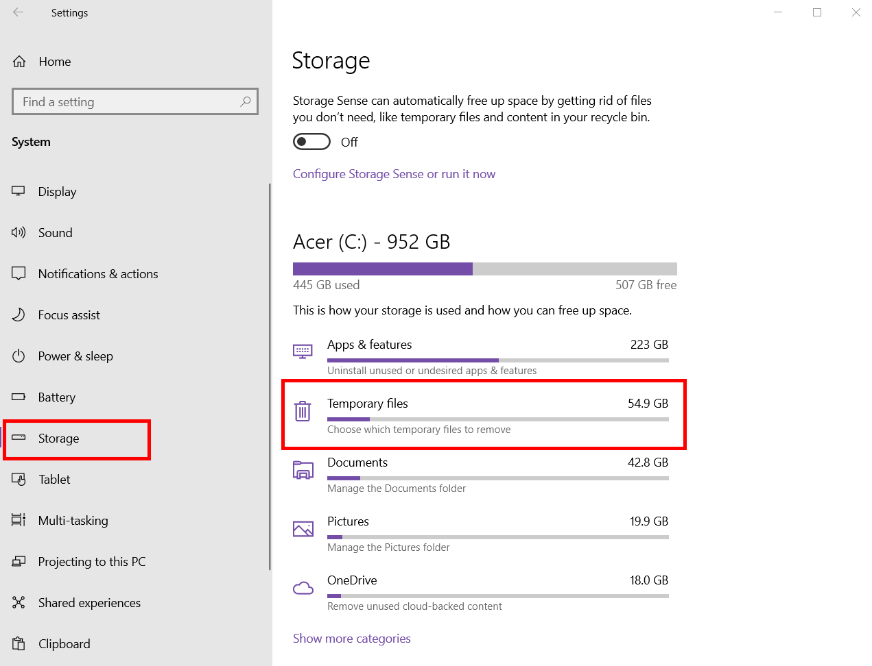Click the Apps & features usage bar
This screenshot has width=872, height=666.
click(498, 360)
